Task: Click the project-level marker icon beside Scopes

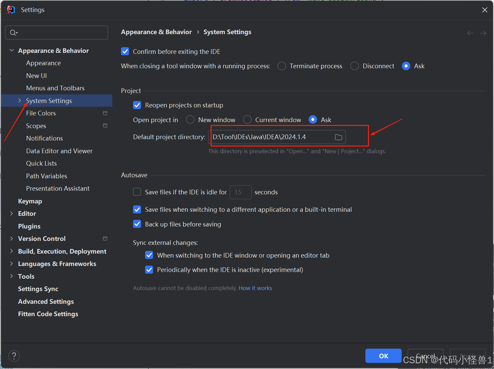Action: [x=105, y=125]
